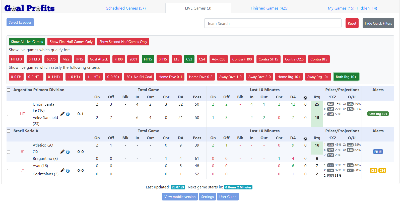Click Hide Quick Filters button
Viewport: 401px width, 210px height.
pos(378,23)
